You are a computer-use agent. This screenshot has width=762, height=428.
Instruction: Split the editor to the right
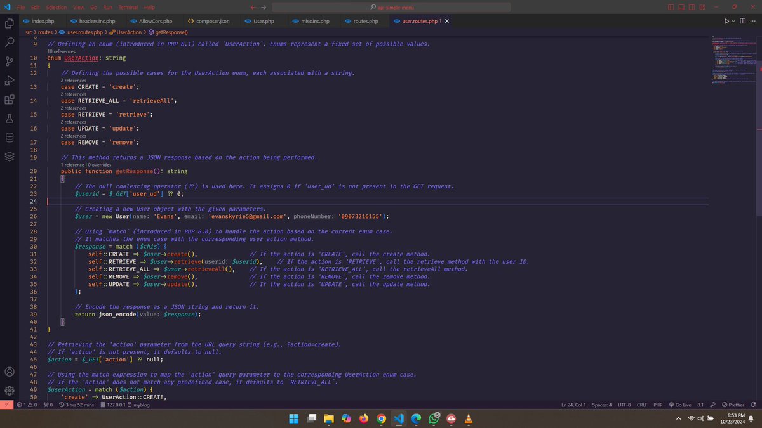tap(742, 21)
